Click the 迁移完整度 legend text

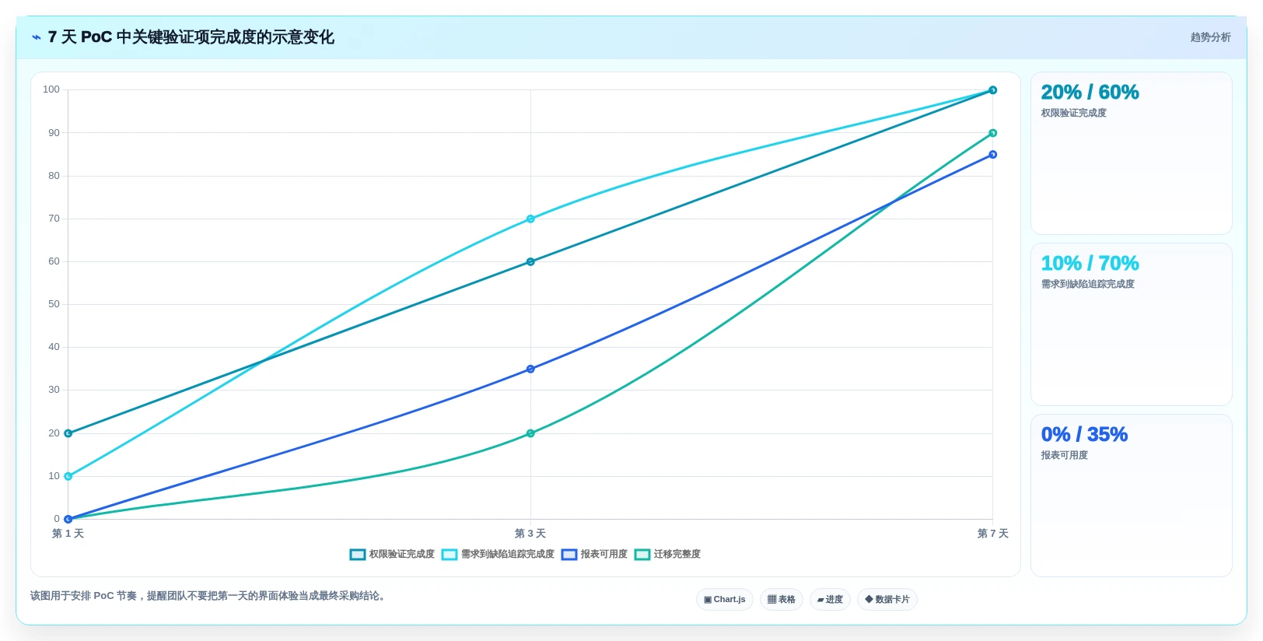pos(677,555)
